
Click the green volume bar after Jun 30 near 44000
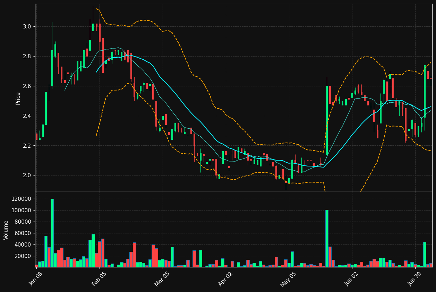[425, 255]
